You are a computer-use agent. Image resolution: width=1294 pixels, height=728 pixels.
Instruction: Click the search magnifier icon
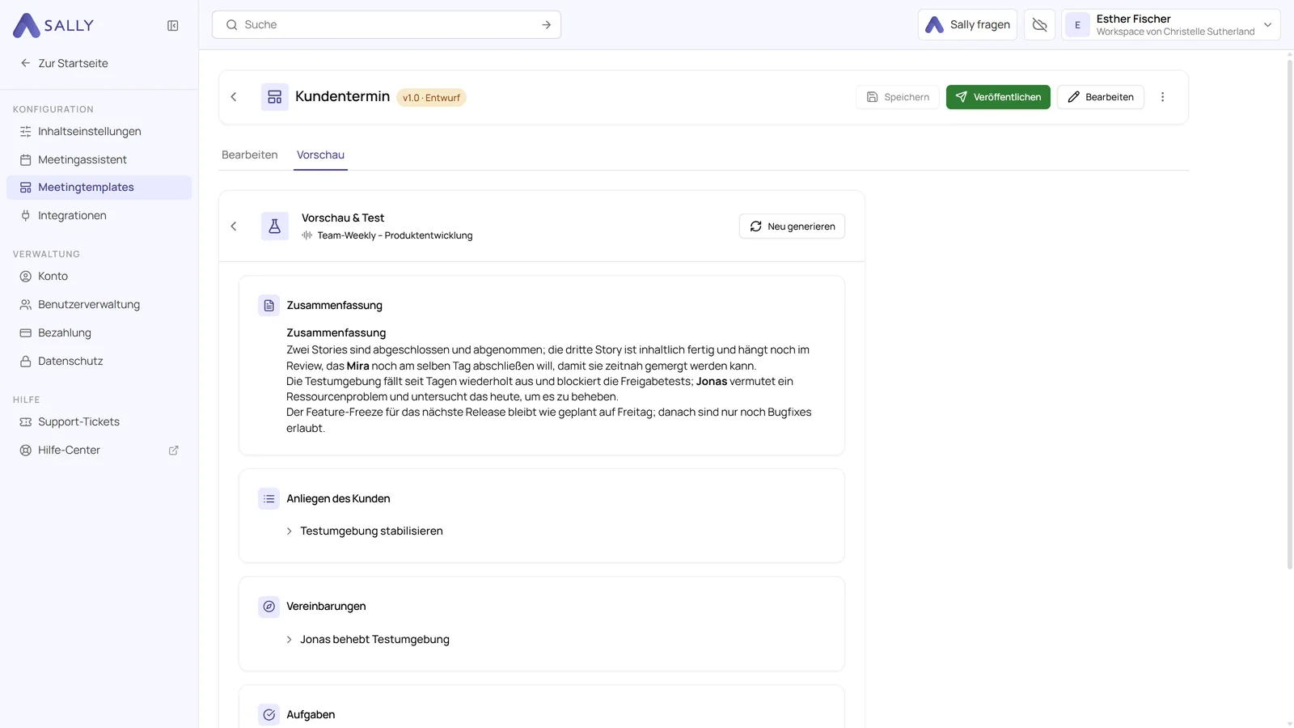(232, 25)
